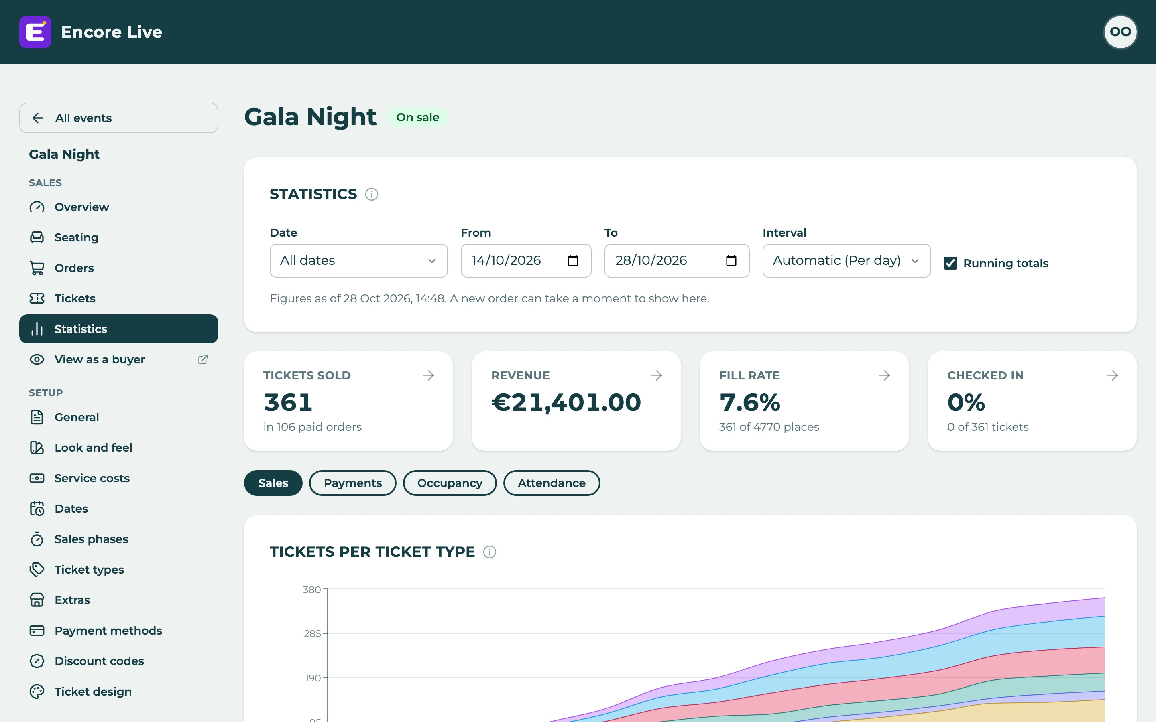Image resolution: width=1156 pixels, height=722 pixels.
Task: Open the Extras page
Action: tap(118, 600)
